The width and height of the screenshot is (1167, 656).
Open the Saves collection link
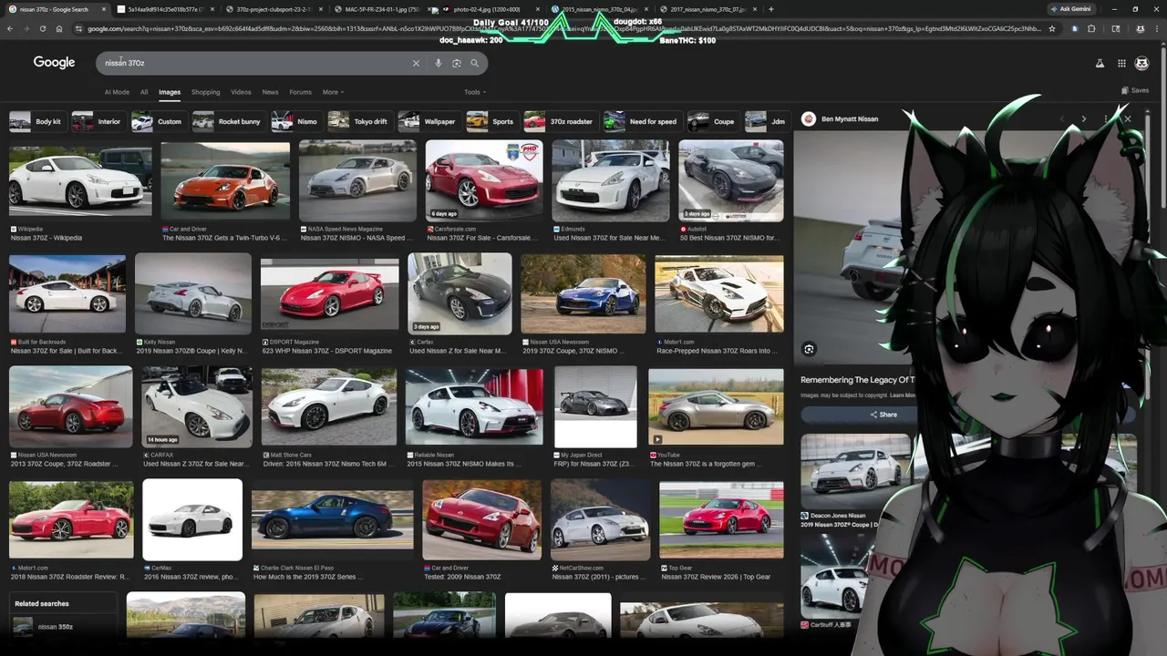click(x=1135, y=90)
